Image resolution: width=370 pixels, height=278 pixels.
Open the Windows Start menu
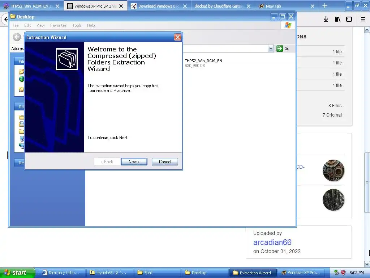(x=17, y=273)
